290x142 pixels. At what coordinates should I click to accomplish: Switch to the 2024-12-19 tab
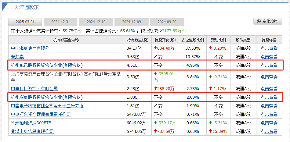click(96, 22)
